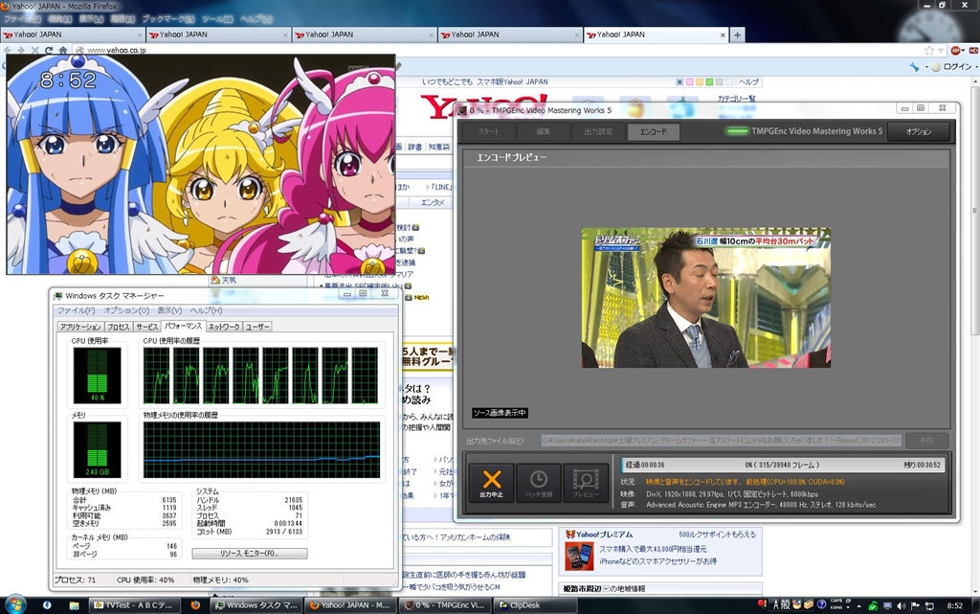Screen dimensions: 980x614
Task: Open the ヘルプ(H) menu in Task Manager
Action: (206, 310)
